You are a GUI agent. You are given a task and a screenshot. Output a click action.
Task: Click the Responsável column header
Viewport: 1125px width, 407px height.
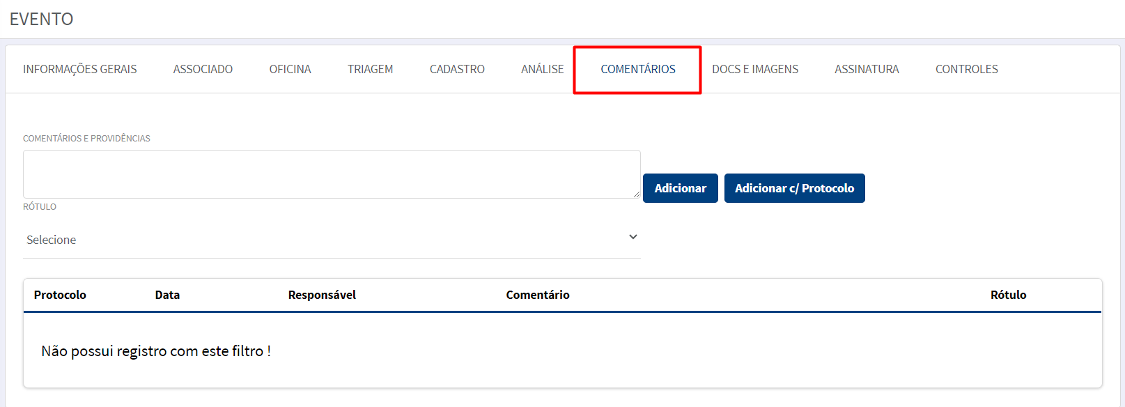point(322,295)
